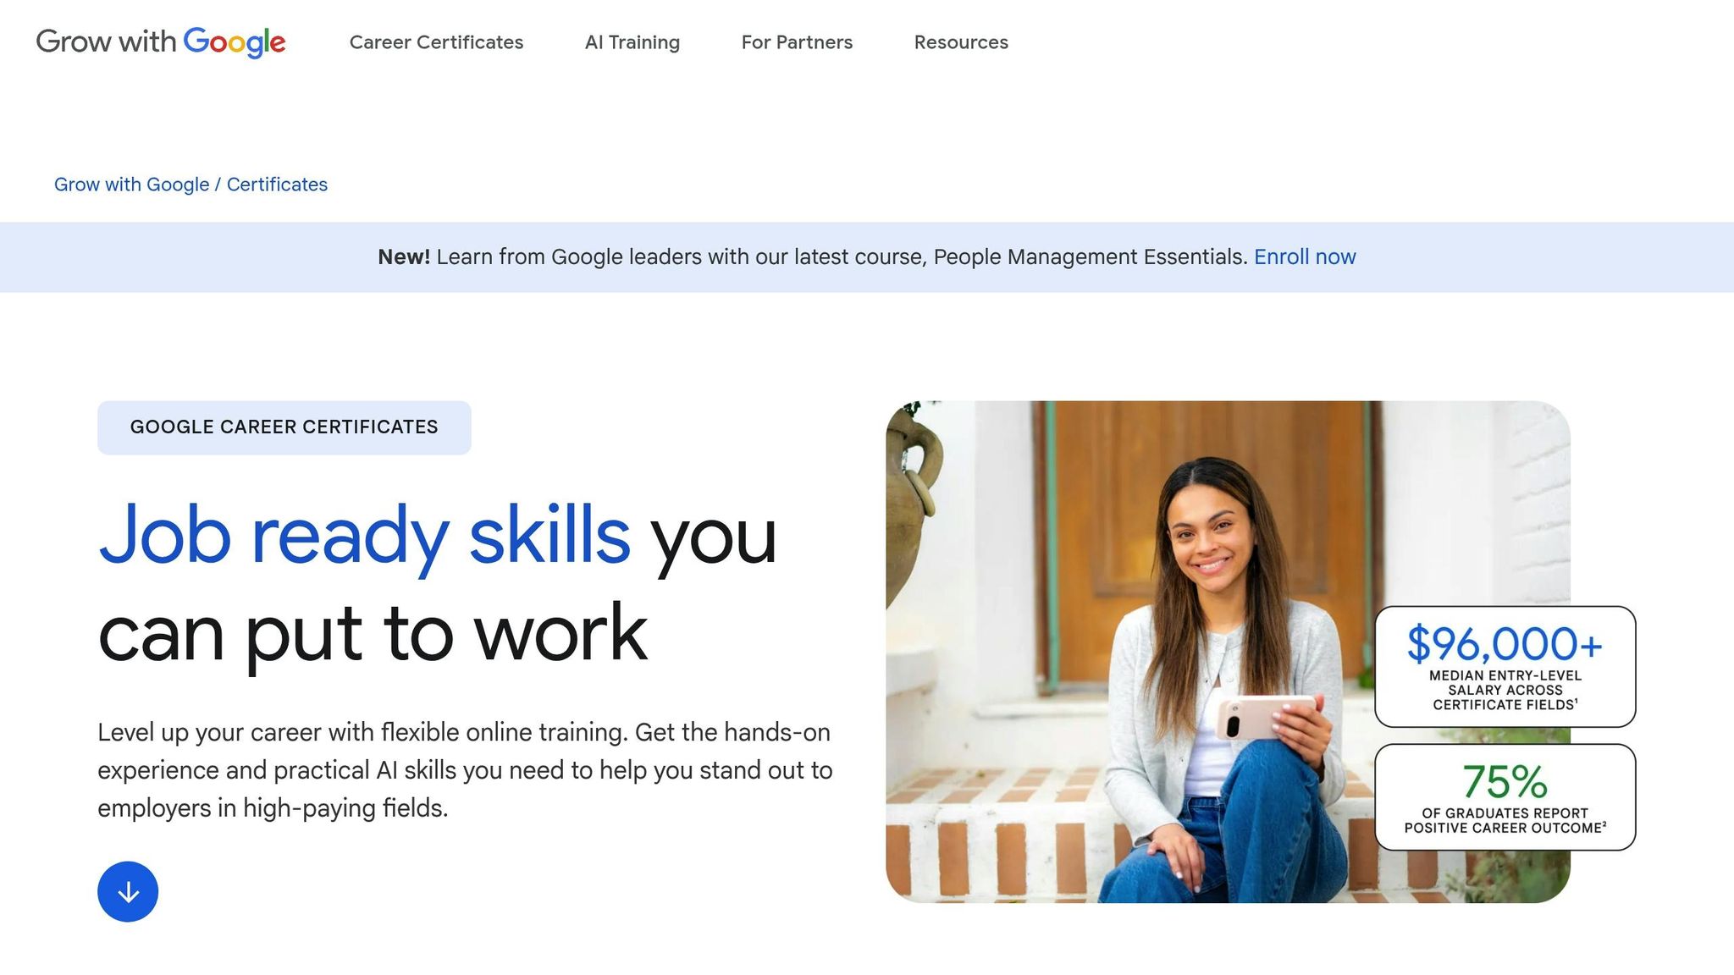Open the For Partners menu
The image size is (1734, 975).
click(797, 42)
